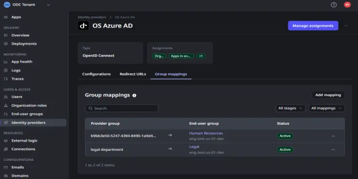The height and width of the screenshot is (179, 358).
Task: Open Domains in the sidebar
Action: pyautogui.click(x=20, y=176)
